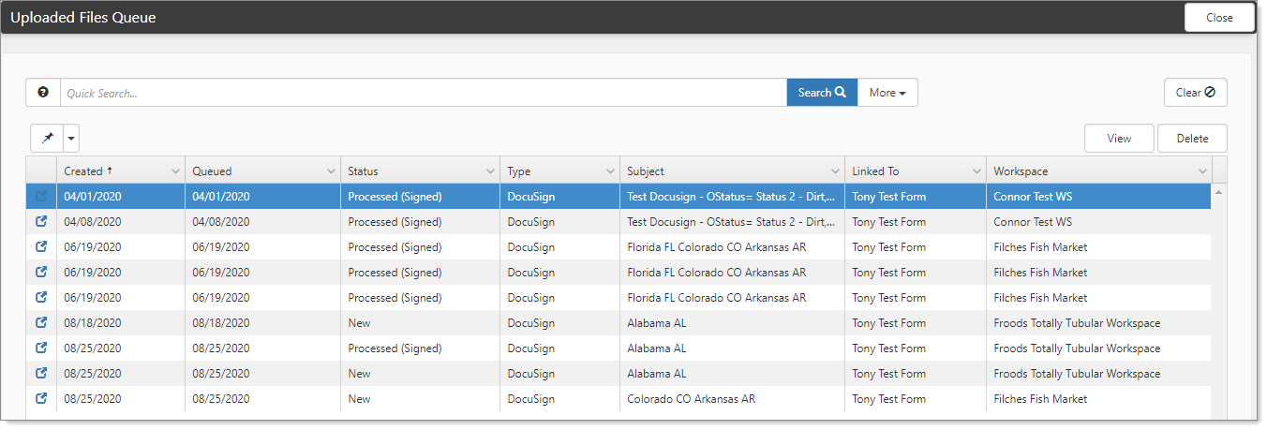Click the quick search help question icon
1267x430 pixels.
[x=43, y=93]
